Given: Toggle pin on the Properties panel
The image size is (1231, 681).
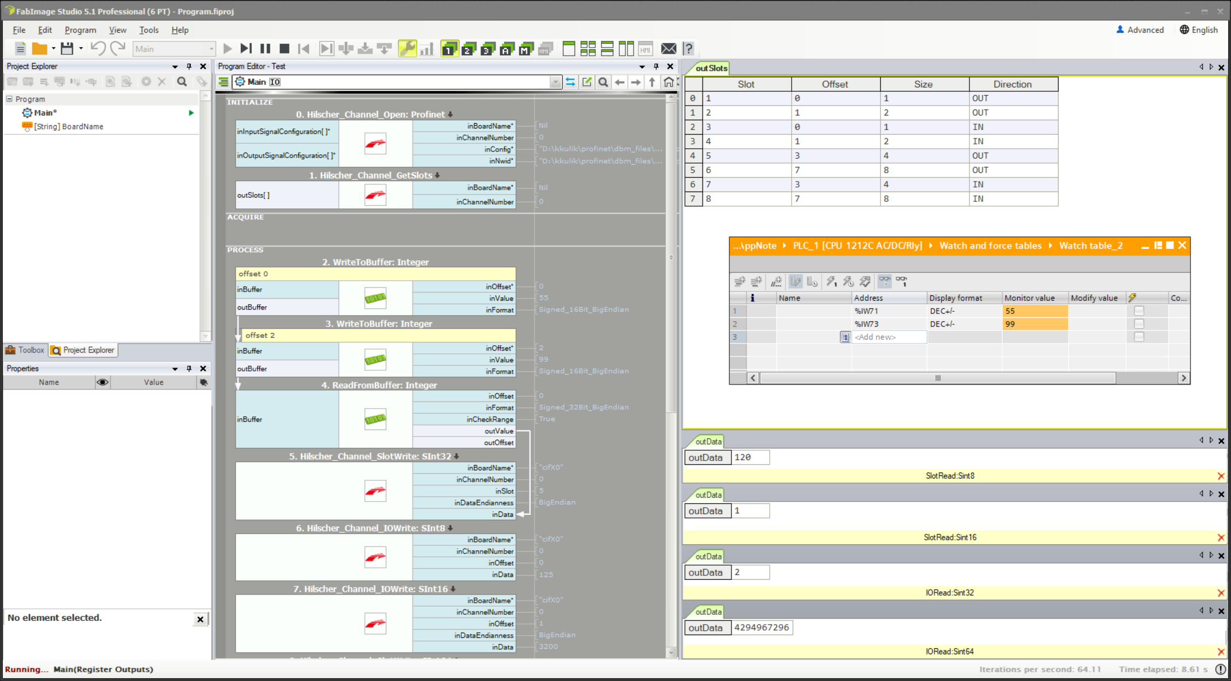Looking at the screenshot, I should tap(189, 369).
